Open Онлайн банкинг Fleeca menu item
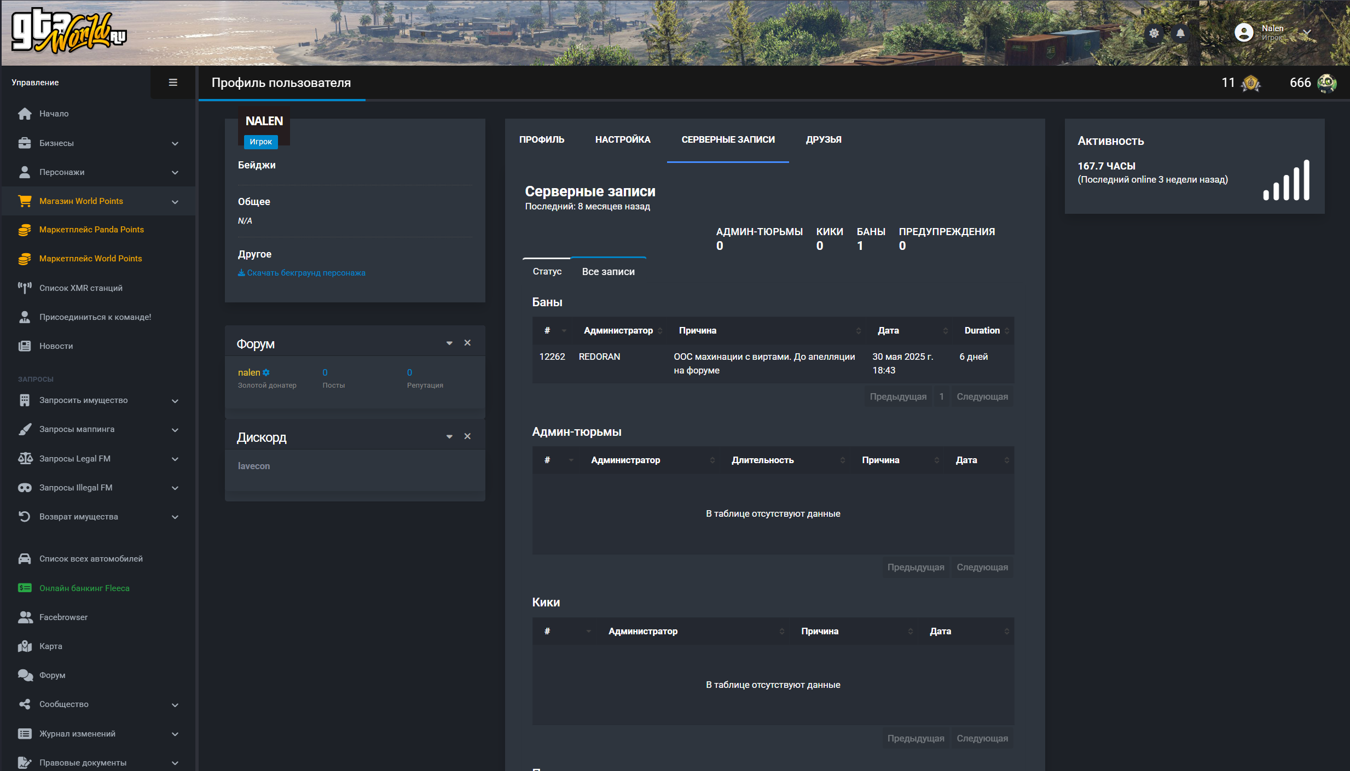The height and width of the screenshot is (771, 1350). click(84, 588)
